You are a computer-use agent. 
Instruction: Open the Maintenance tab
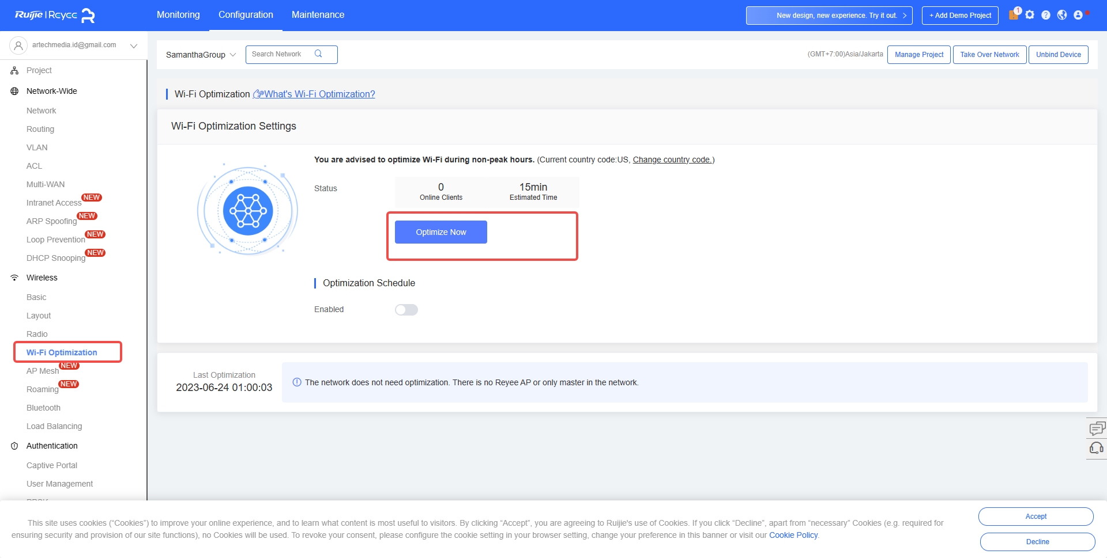(318, 15)
